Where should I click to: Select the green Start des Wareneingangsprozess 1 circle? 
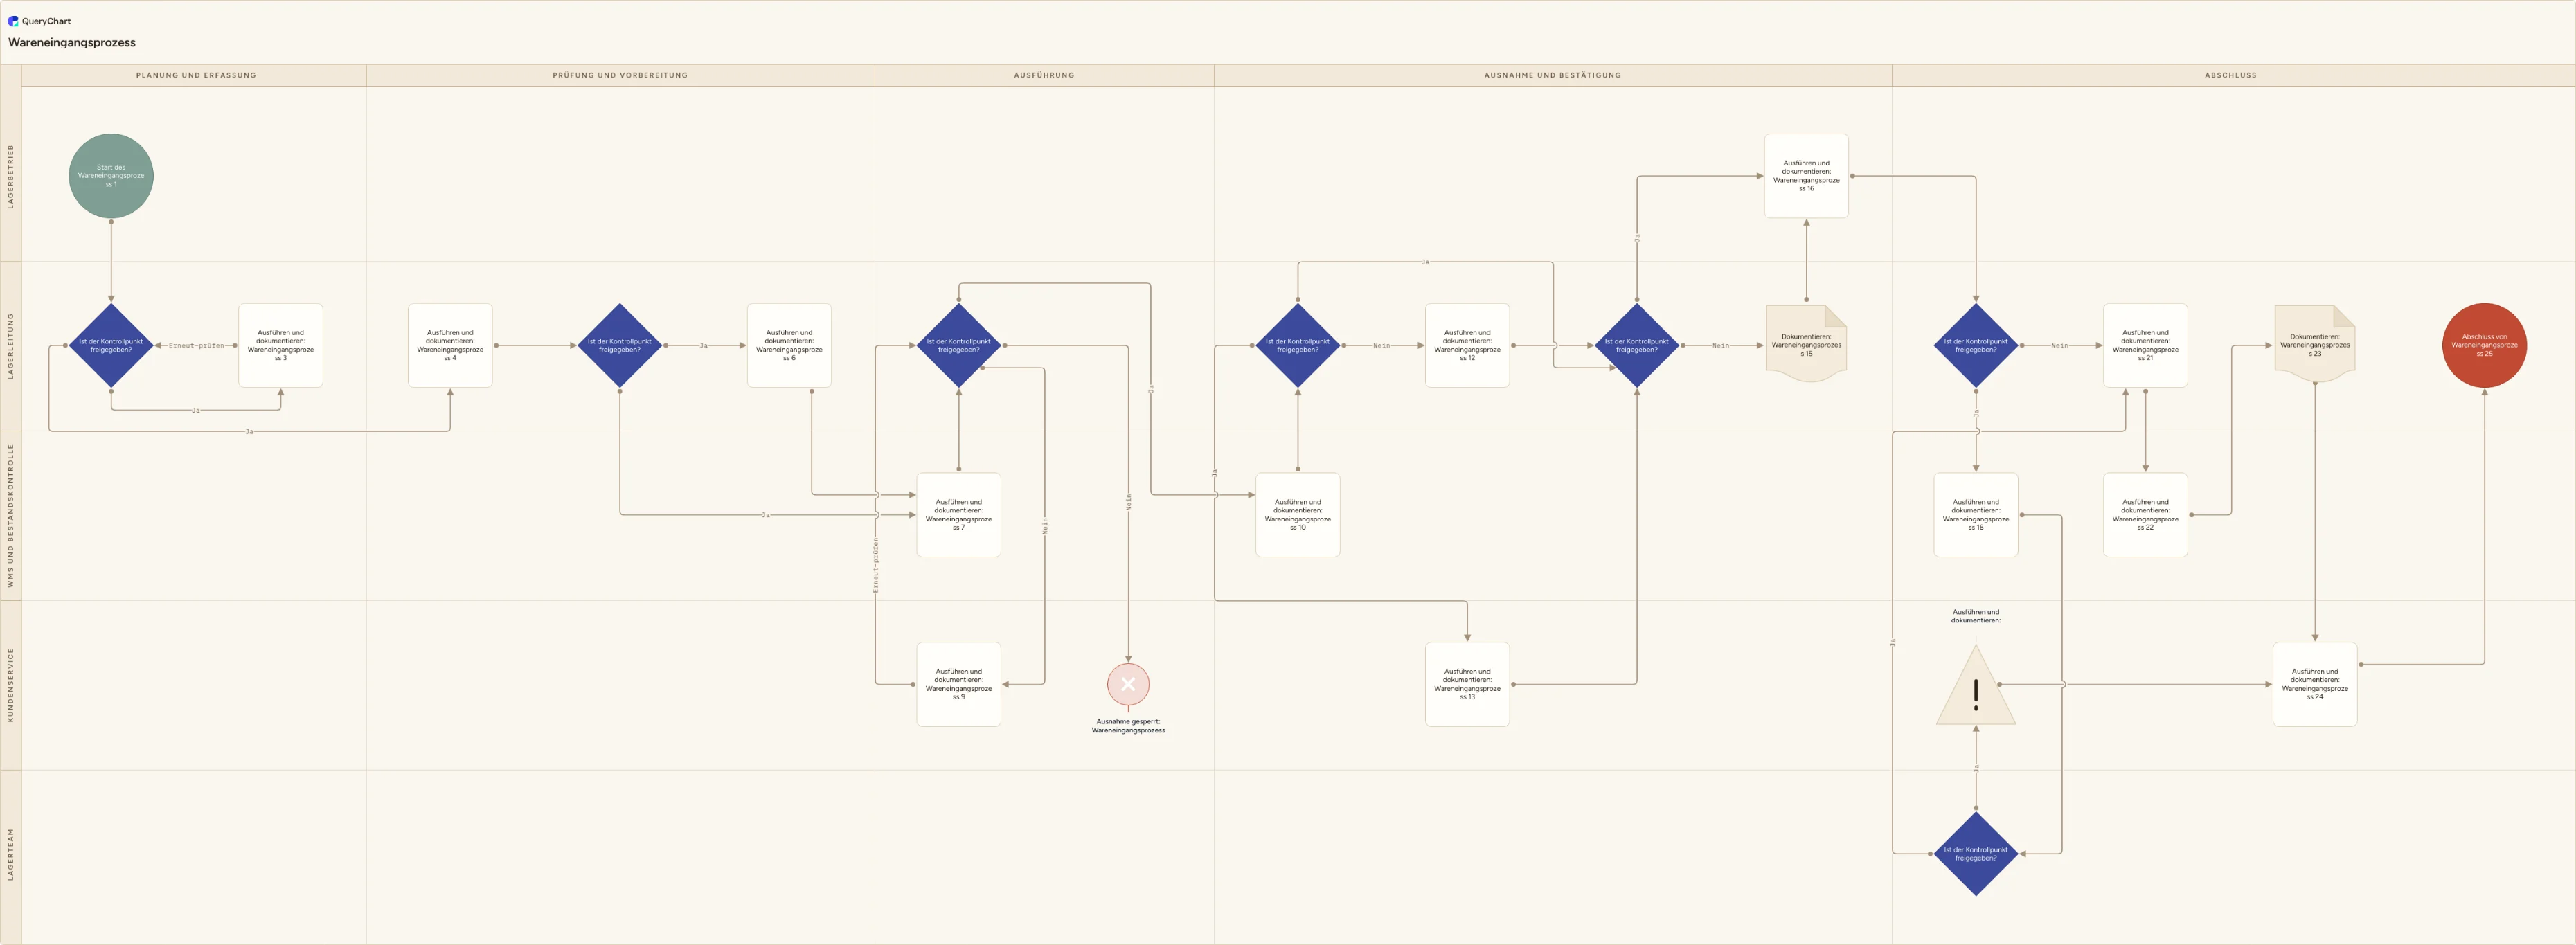pyautogui.click(x=111, y=176)
